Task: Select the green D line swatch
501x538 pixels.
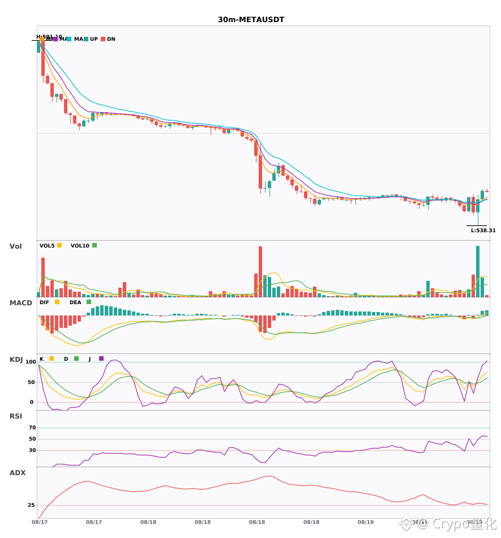Action: pos(76,358)
